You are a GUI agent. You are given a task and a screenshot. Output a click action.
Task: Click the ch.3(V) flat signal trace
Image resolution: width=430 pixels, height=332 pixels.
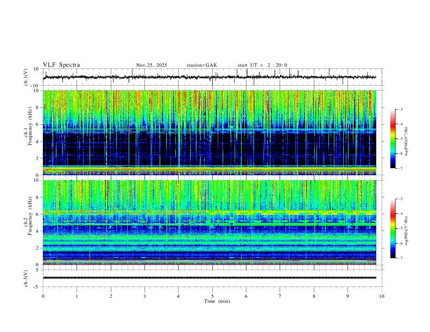[x=209, y=278]
